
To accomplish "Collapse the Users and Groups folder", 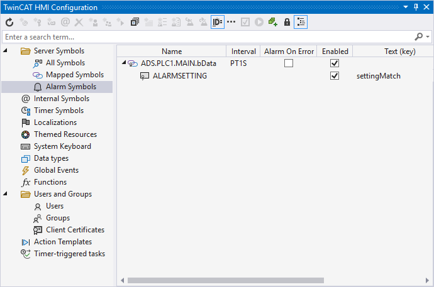I will coord(5,193).
